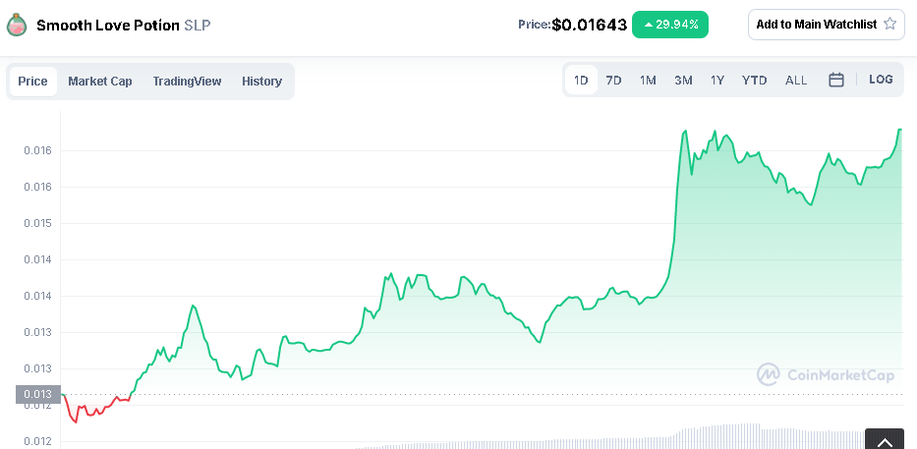Add SLP to Main Watchlist
The width and height of the screenshot is (917, 449).
(x=826, y=25)
